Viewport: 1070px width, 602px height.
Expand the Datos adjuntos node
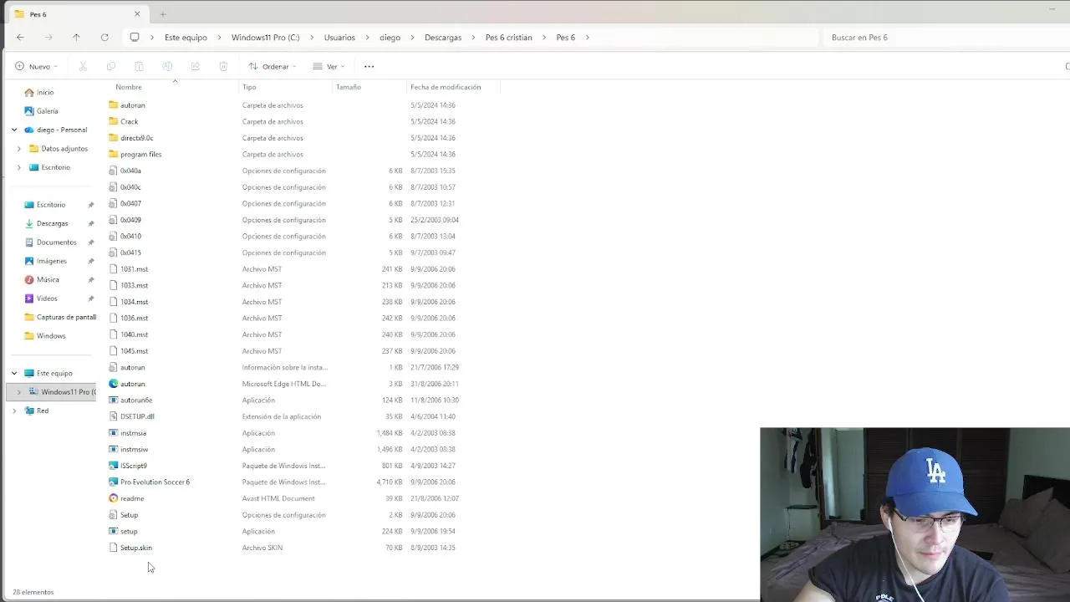coord(19,149)
